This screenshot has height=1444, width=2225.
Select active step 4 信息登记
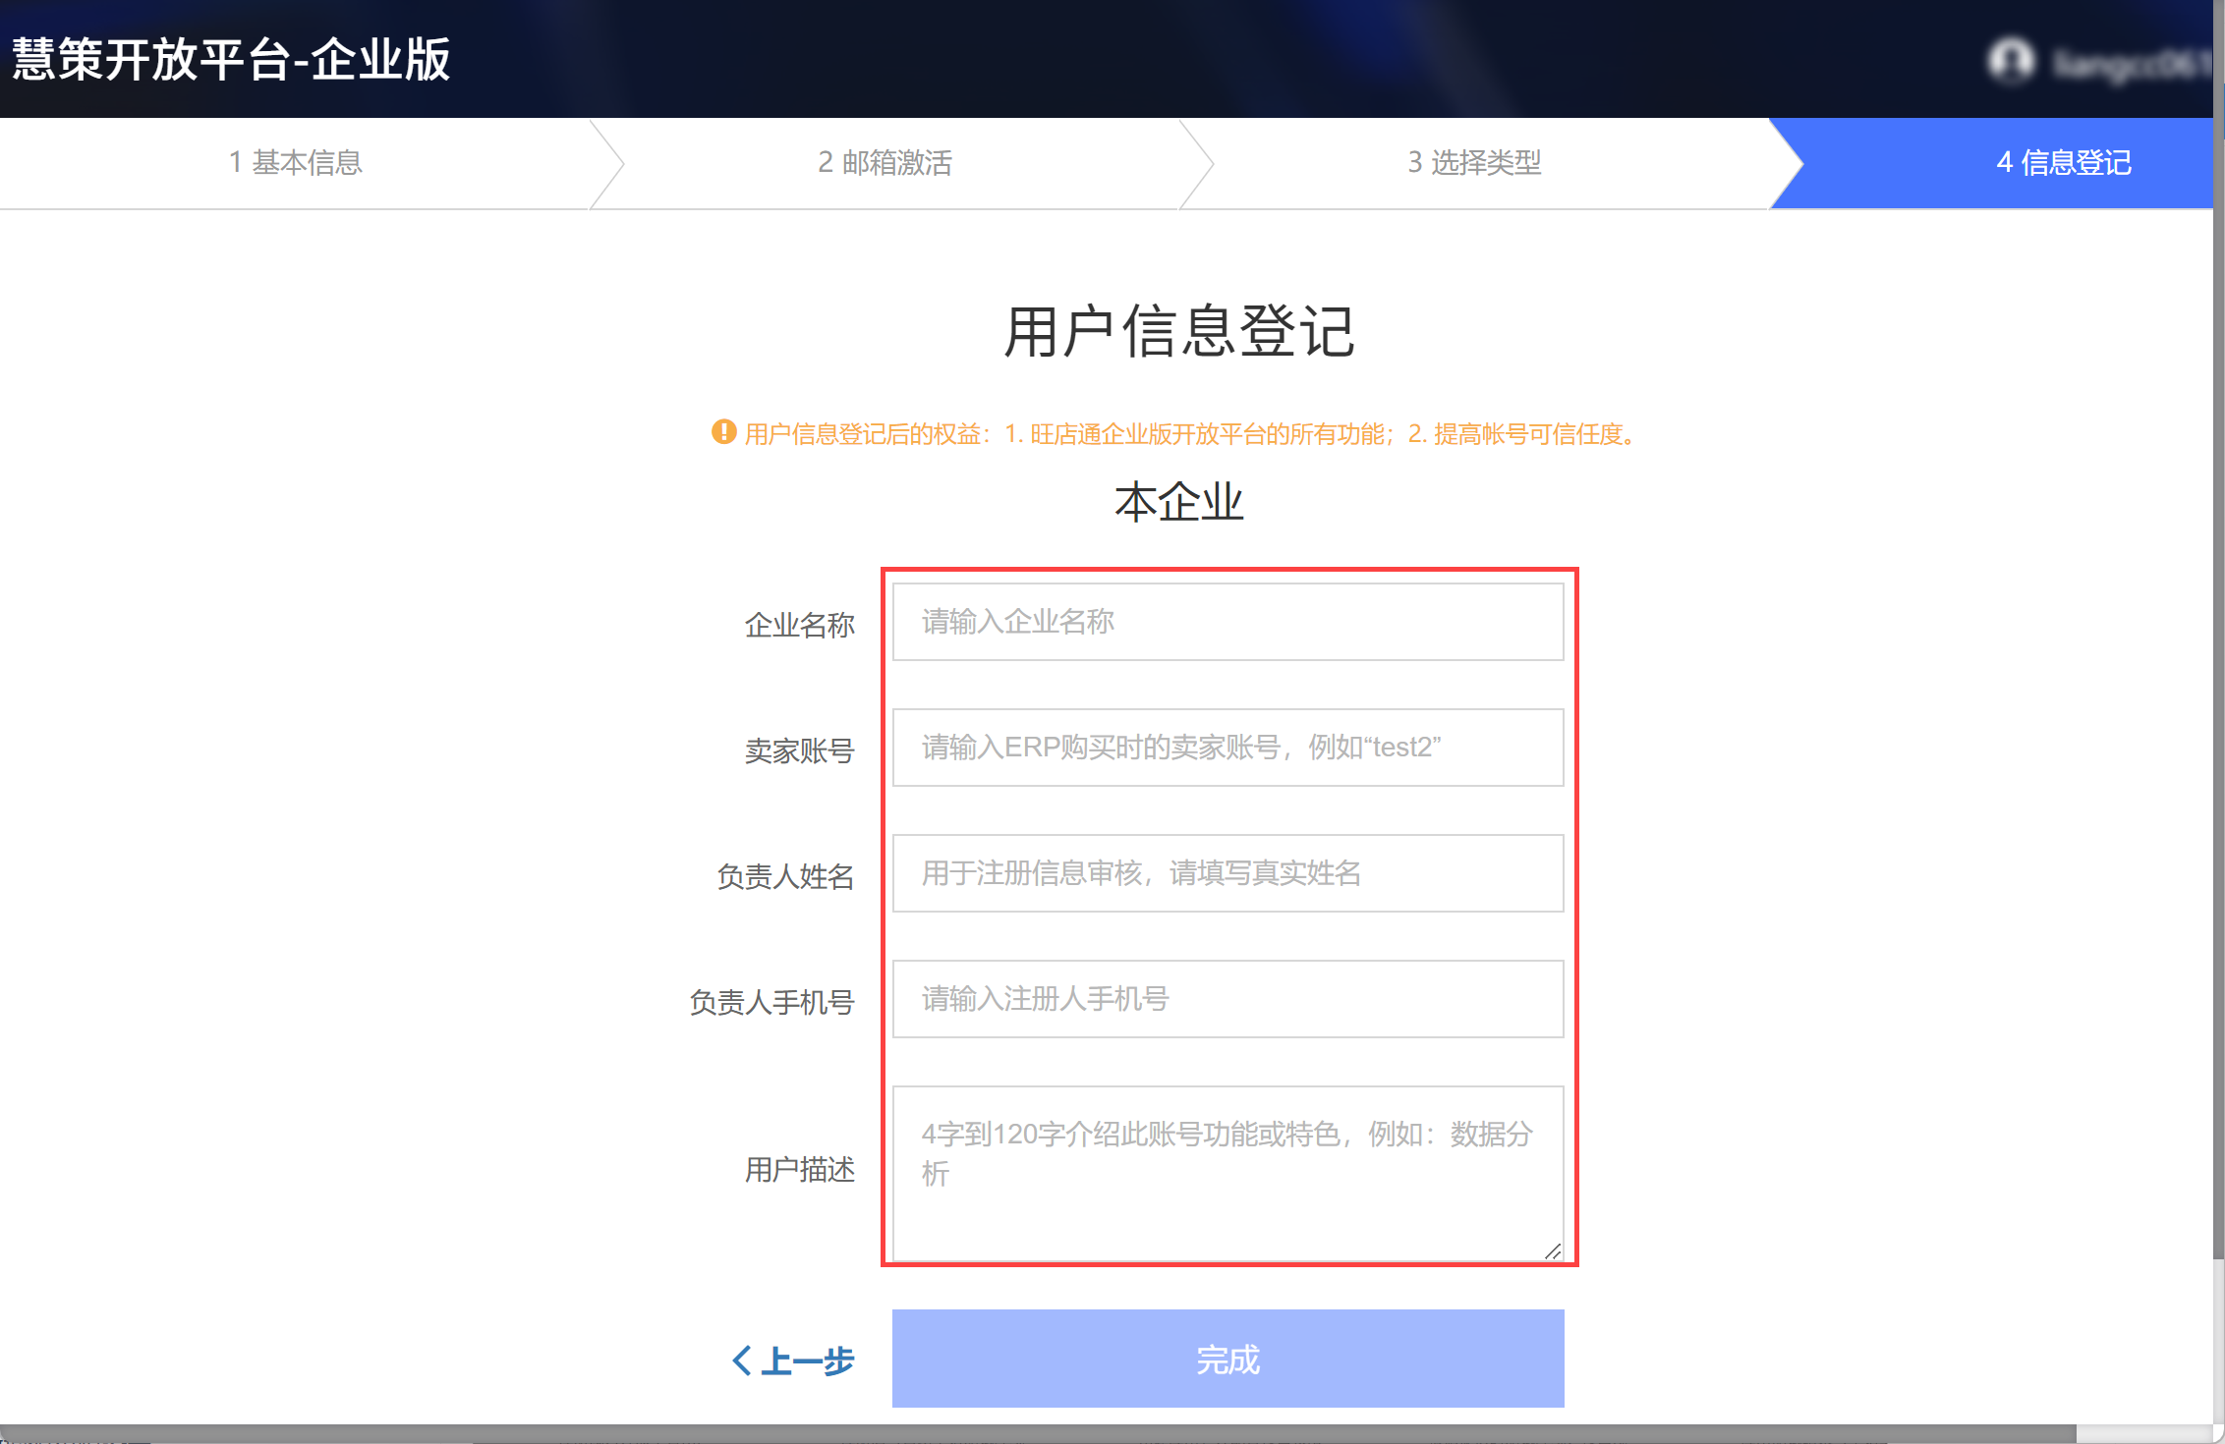coord(2064,163)
